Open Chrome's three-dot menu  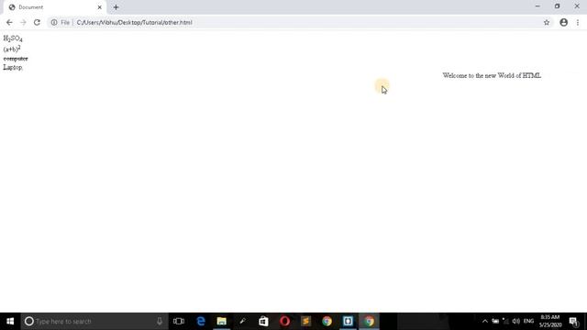pyautogui.click(x=578, y=22)
